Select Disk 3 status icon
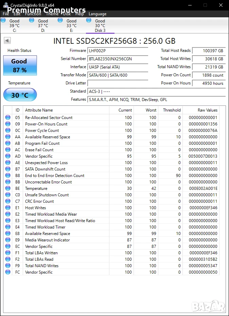Viewport: 229px width, 316px height. pyautogui.click(x=89, y=20)
